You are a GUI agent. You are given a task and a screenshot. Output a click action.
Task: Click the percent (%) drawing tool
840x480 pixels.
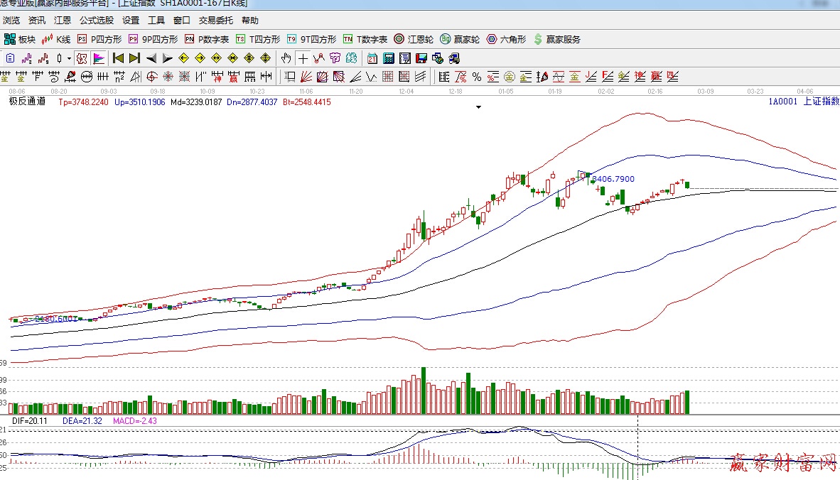pyautogui.click(x=476, y=77)
